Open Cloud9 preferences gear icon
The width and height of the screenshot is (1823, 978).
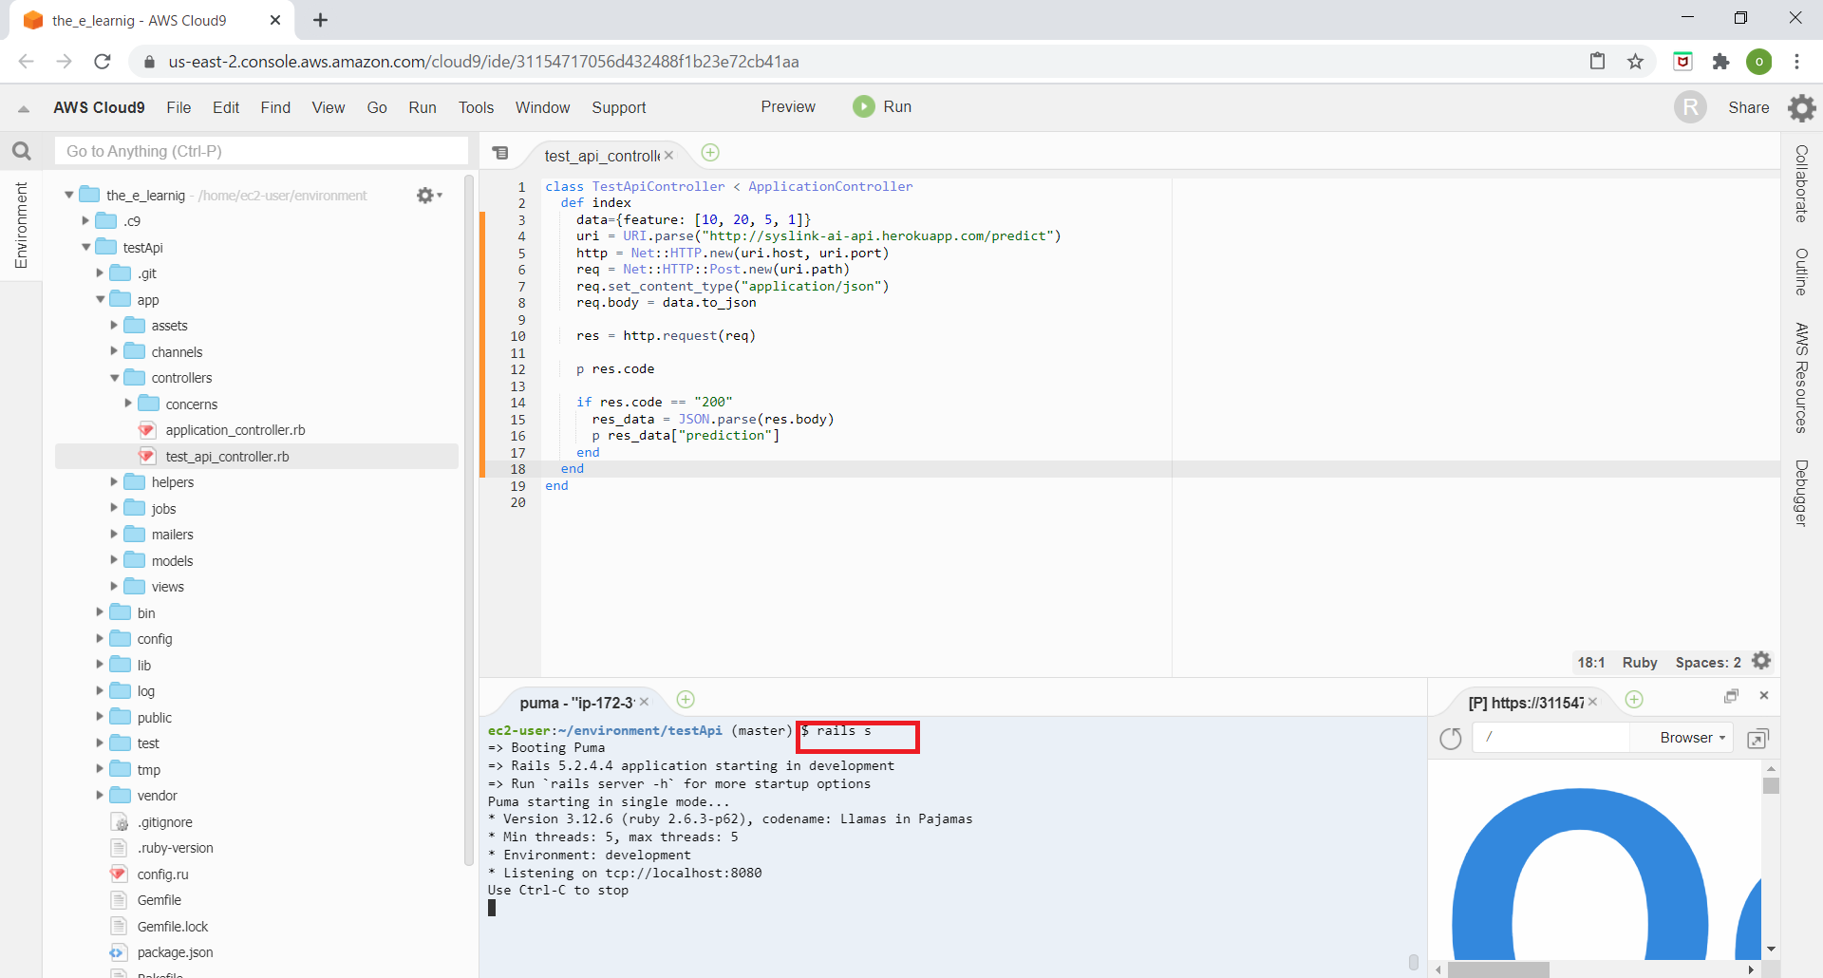(x=1801, y=107)
